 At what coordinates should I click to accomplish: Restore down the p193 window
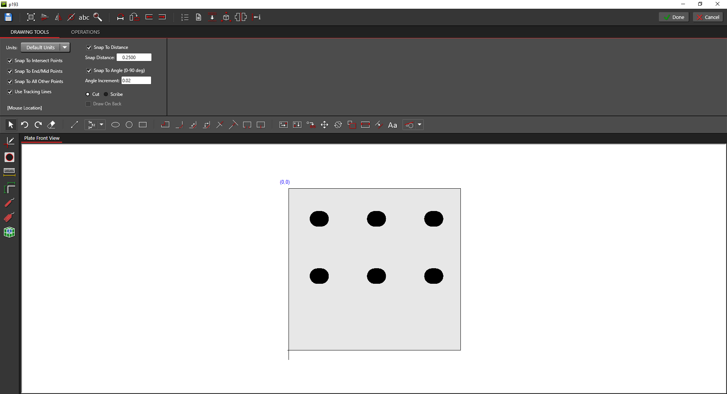[x=700, y=4]
